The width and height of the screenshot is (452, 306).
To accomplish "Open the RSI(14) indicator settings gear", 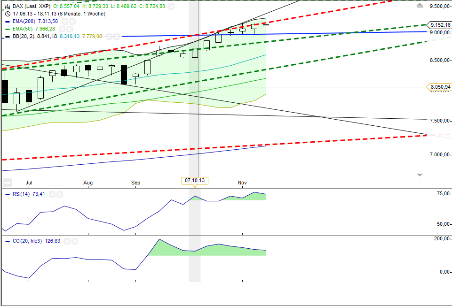I will (52, 194).
